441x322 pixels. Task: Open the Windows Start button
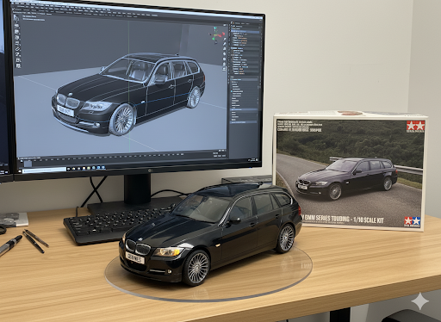click(x=20, y=171)
